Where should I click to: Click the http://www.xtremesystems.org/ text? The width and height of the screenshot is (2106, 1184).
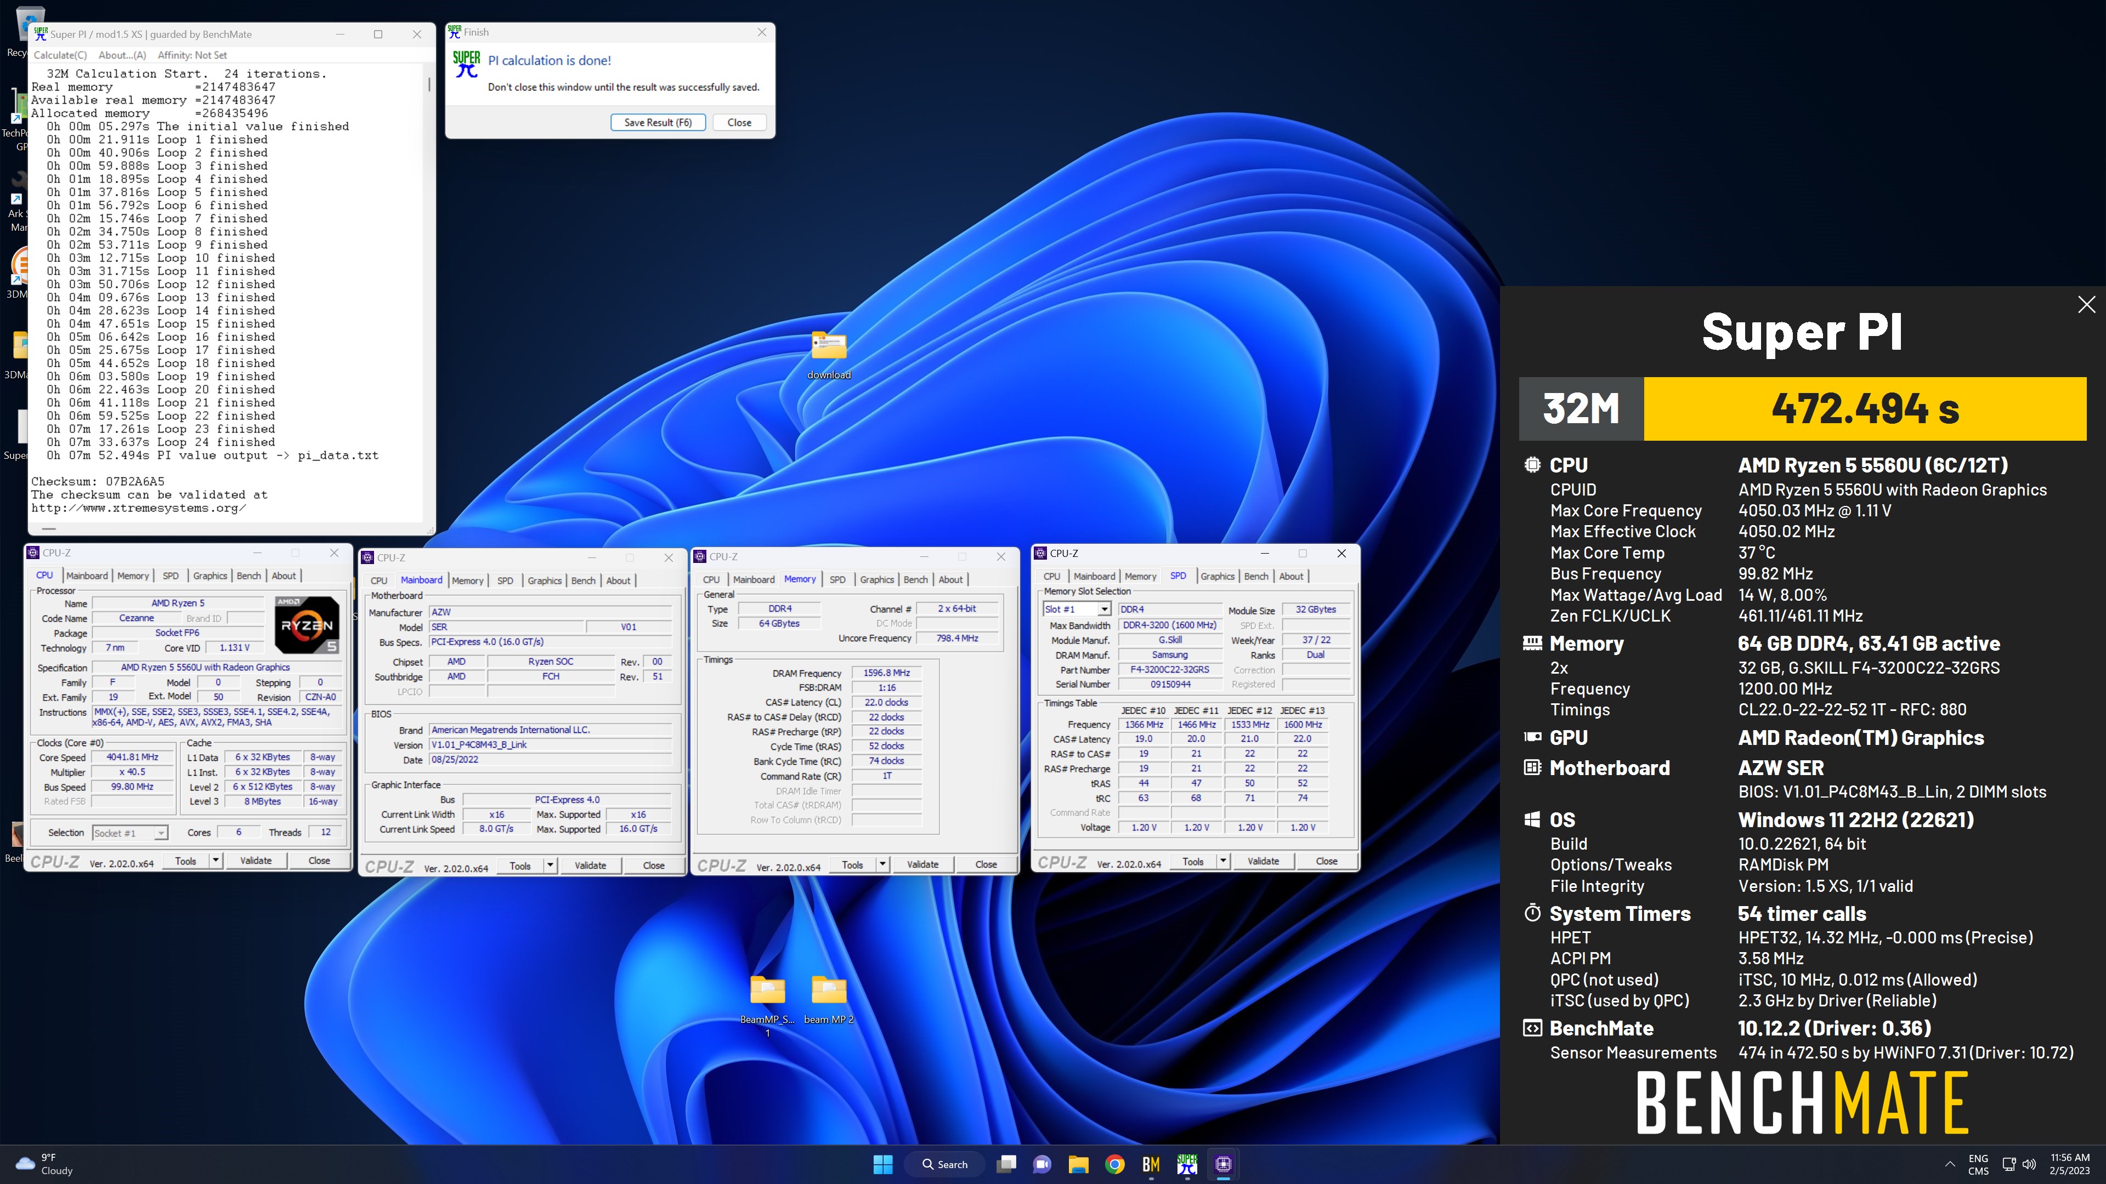[139, 508]
